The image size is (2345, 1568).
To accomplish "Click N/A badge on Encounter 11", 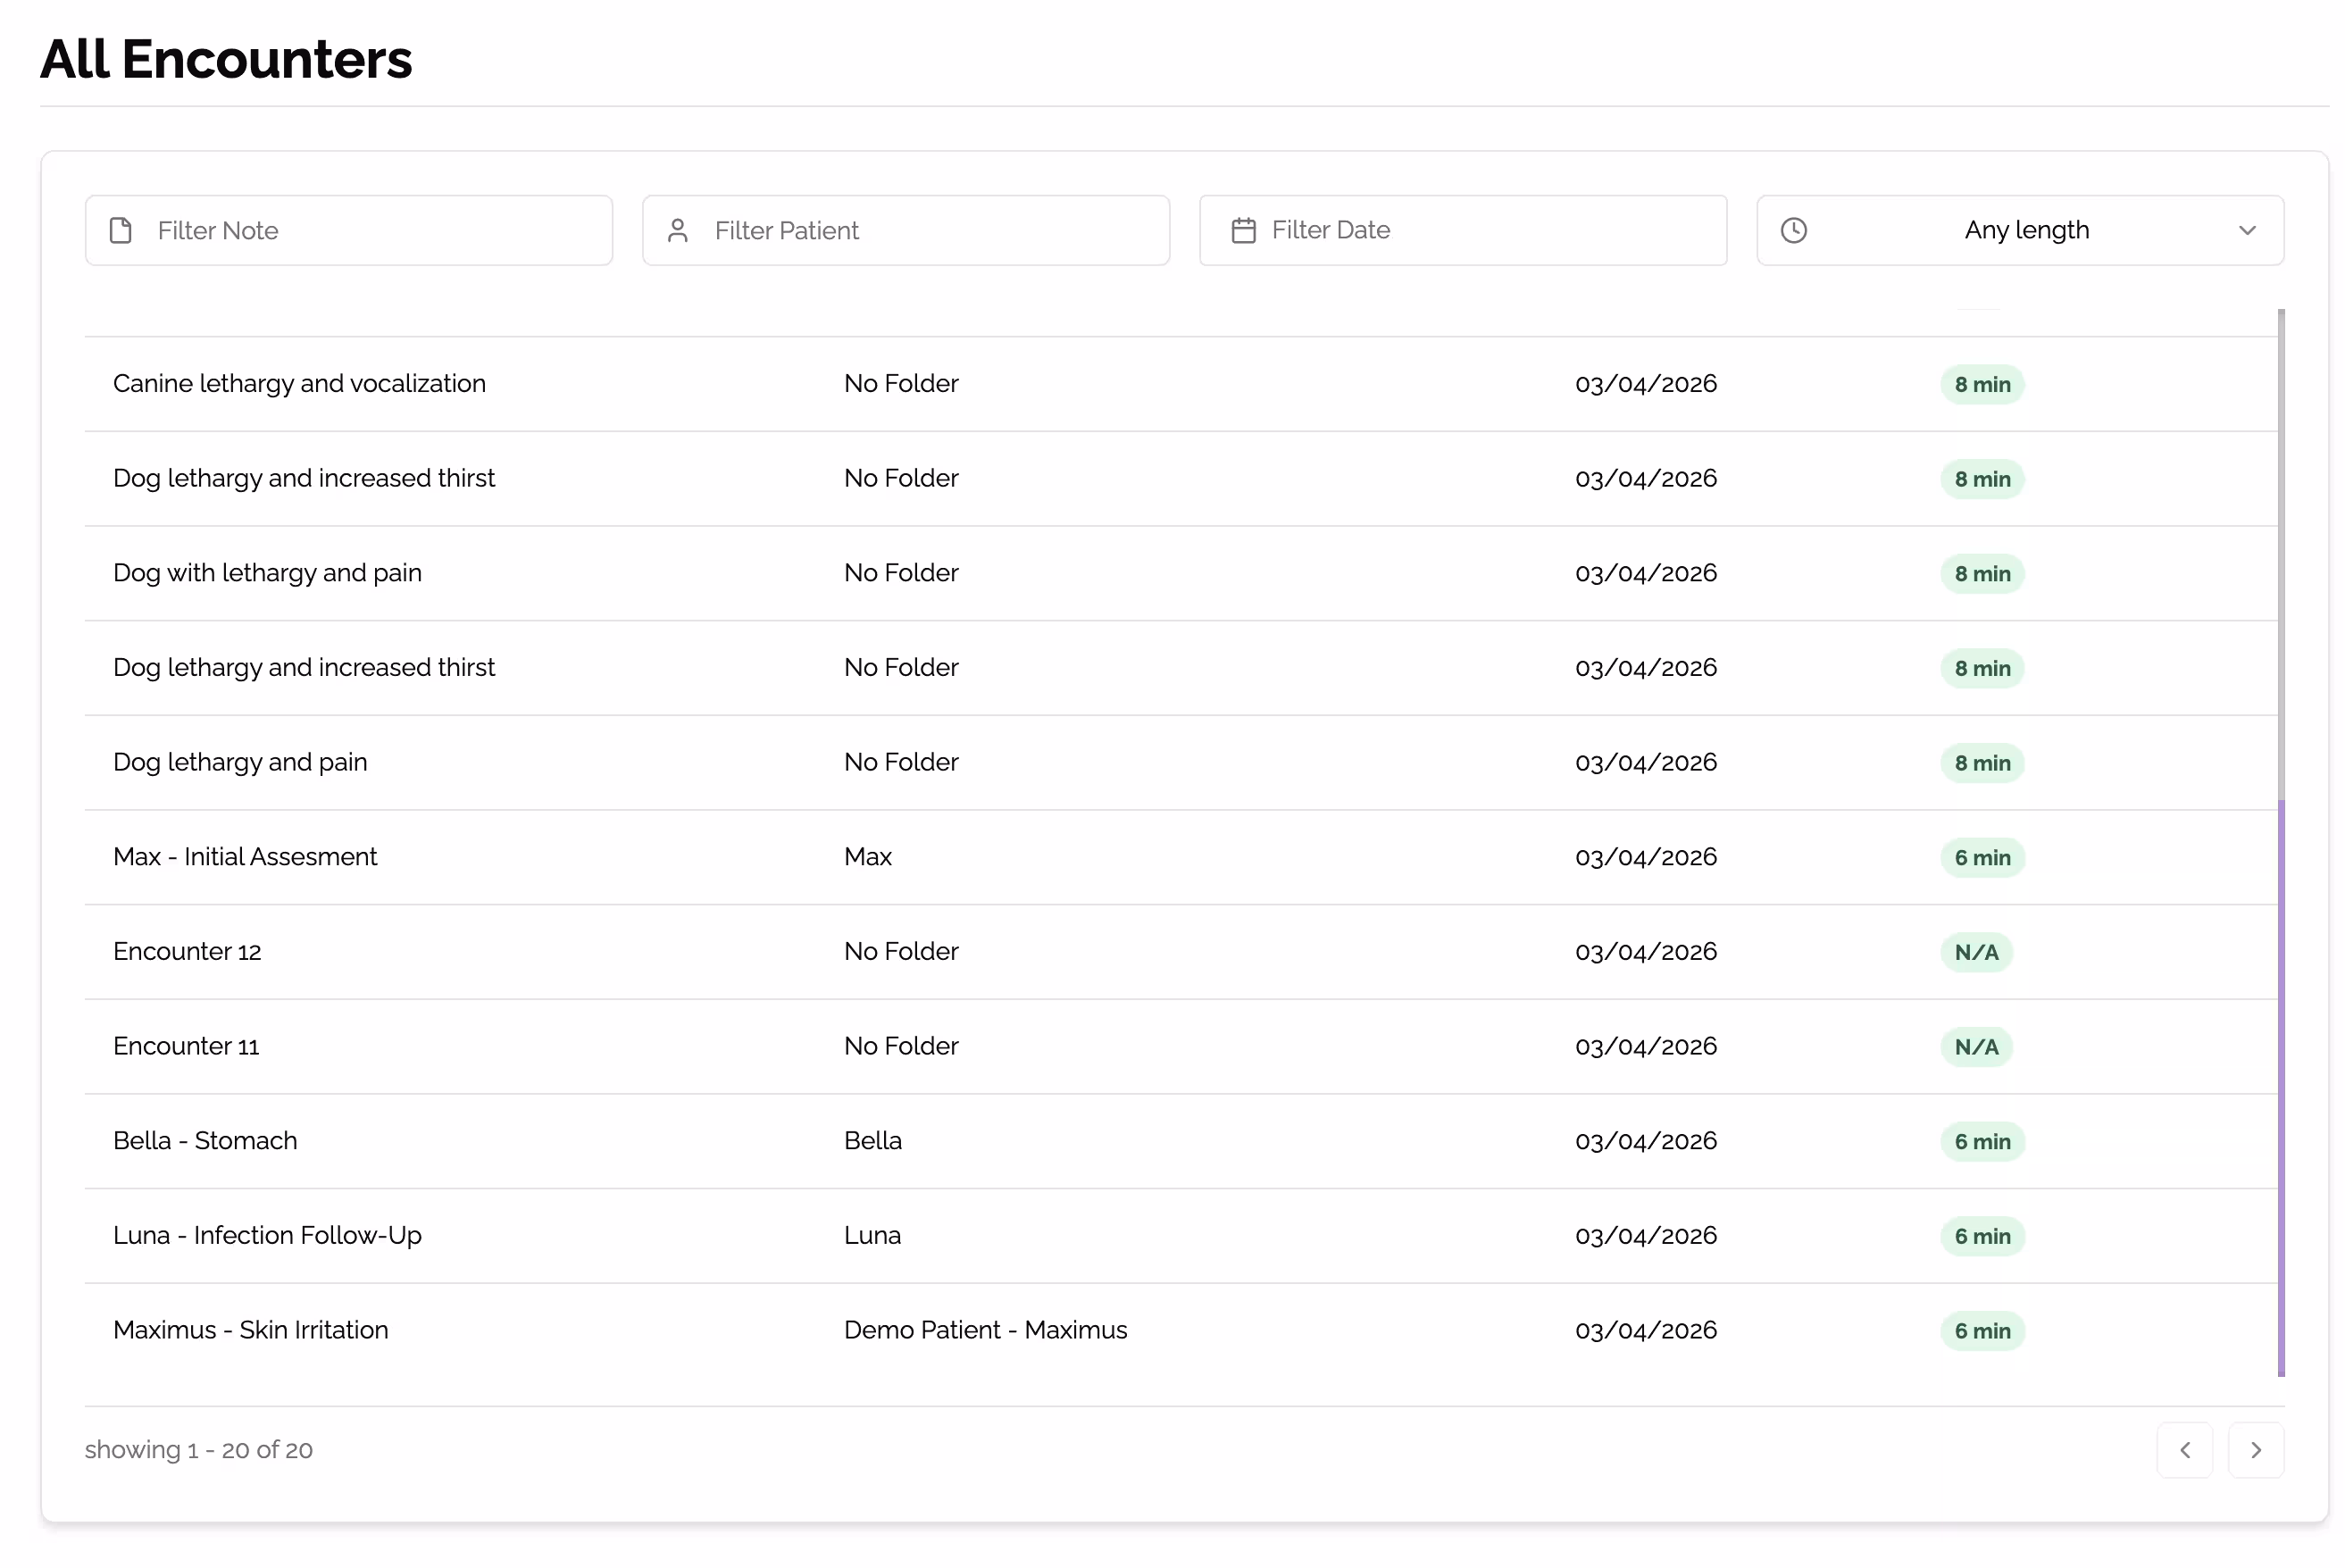I will (x=1975, y=1047).
